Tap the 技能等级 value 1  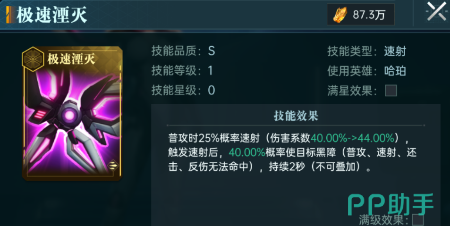point(211,71)
